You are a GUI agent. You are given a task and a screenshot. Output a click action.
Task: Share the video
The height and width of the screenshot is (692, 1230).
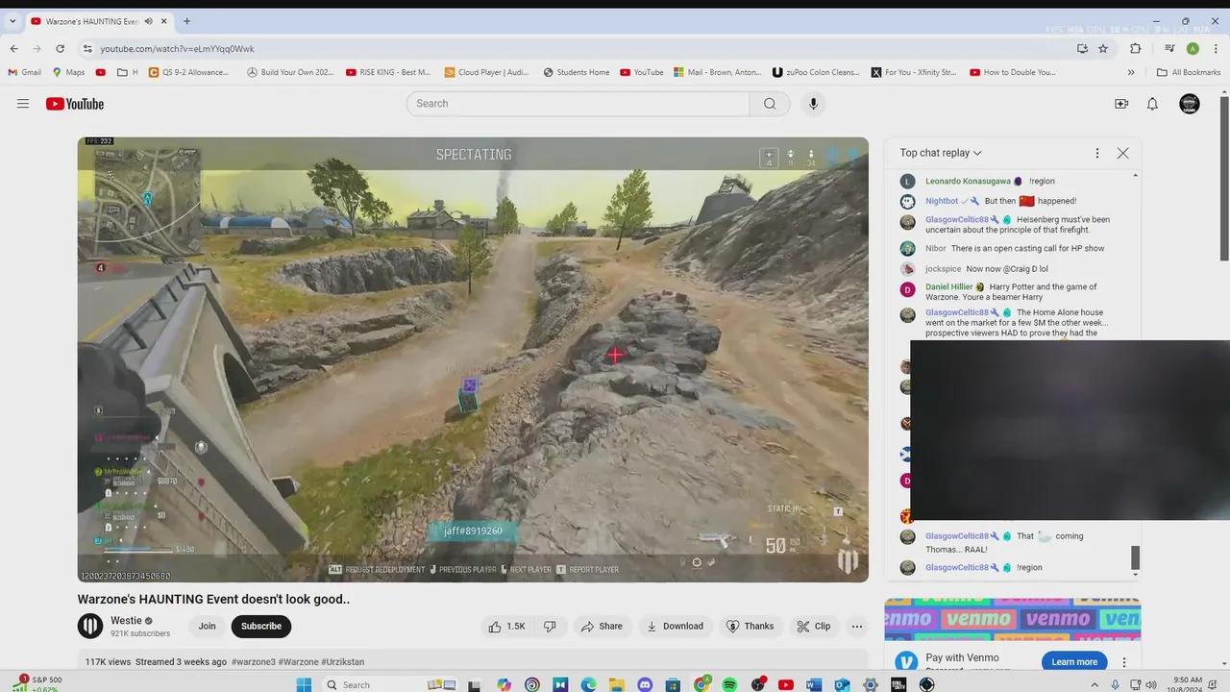pyautogui.click(x=602, y=626)
